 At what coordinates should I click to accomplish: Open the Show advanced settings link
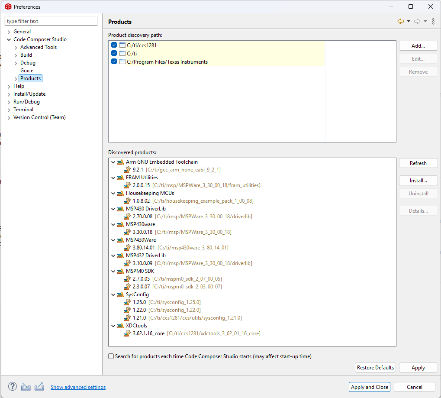point(78,387)
